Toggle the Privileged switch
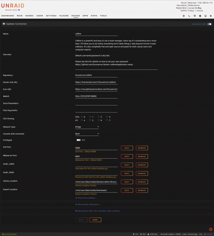The width and height of the screenshot is (214, 236). tap(79, 140)
